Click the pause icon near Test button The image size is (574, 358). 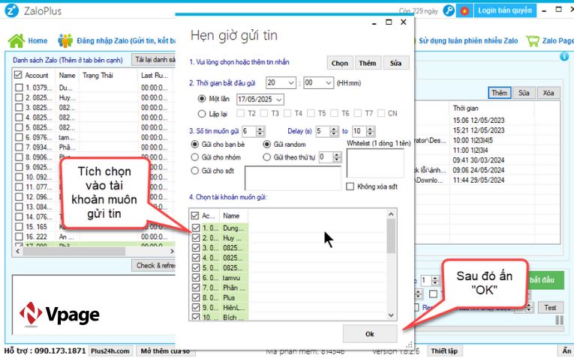coord(559,321)
